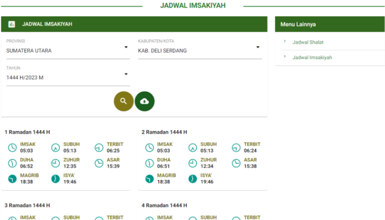The image size is (385, 220).
Task: Select the 1 Ramadan 1444 H heading
Action: (27, 132)
